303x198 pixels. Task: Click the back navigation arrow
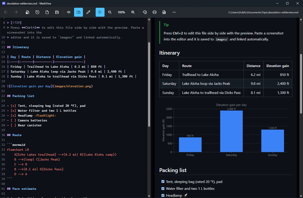pos(6,12)
